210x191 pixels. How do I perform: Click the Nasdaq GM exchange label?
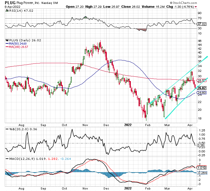(49, 3)
